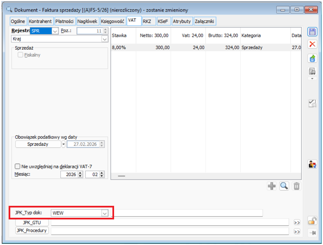Click the trash delete-row icon
Image resolution: width=323 pixels, height=245 pixels.
click(x=296, y=186)
